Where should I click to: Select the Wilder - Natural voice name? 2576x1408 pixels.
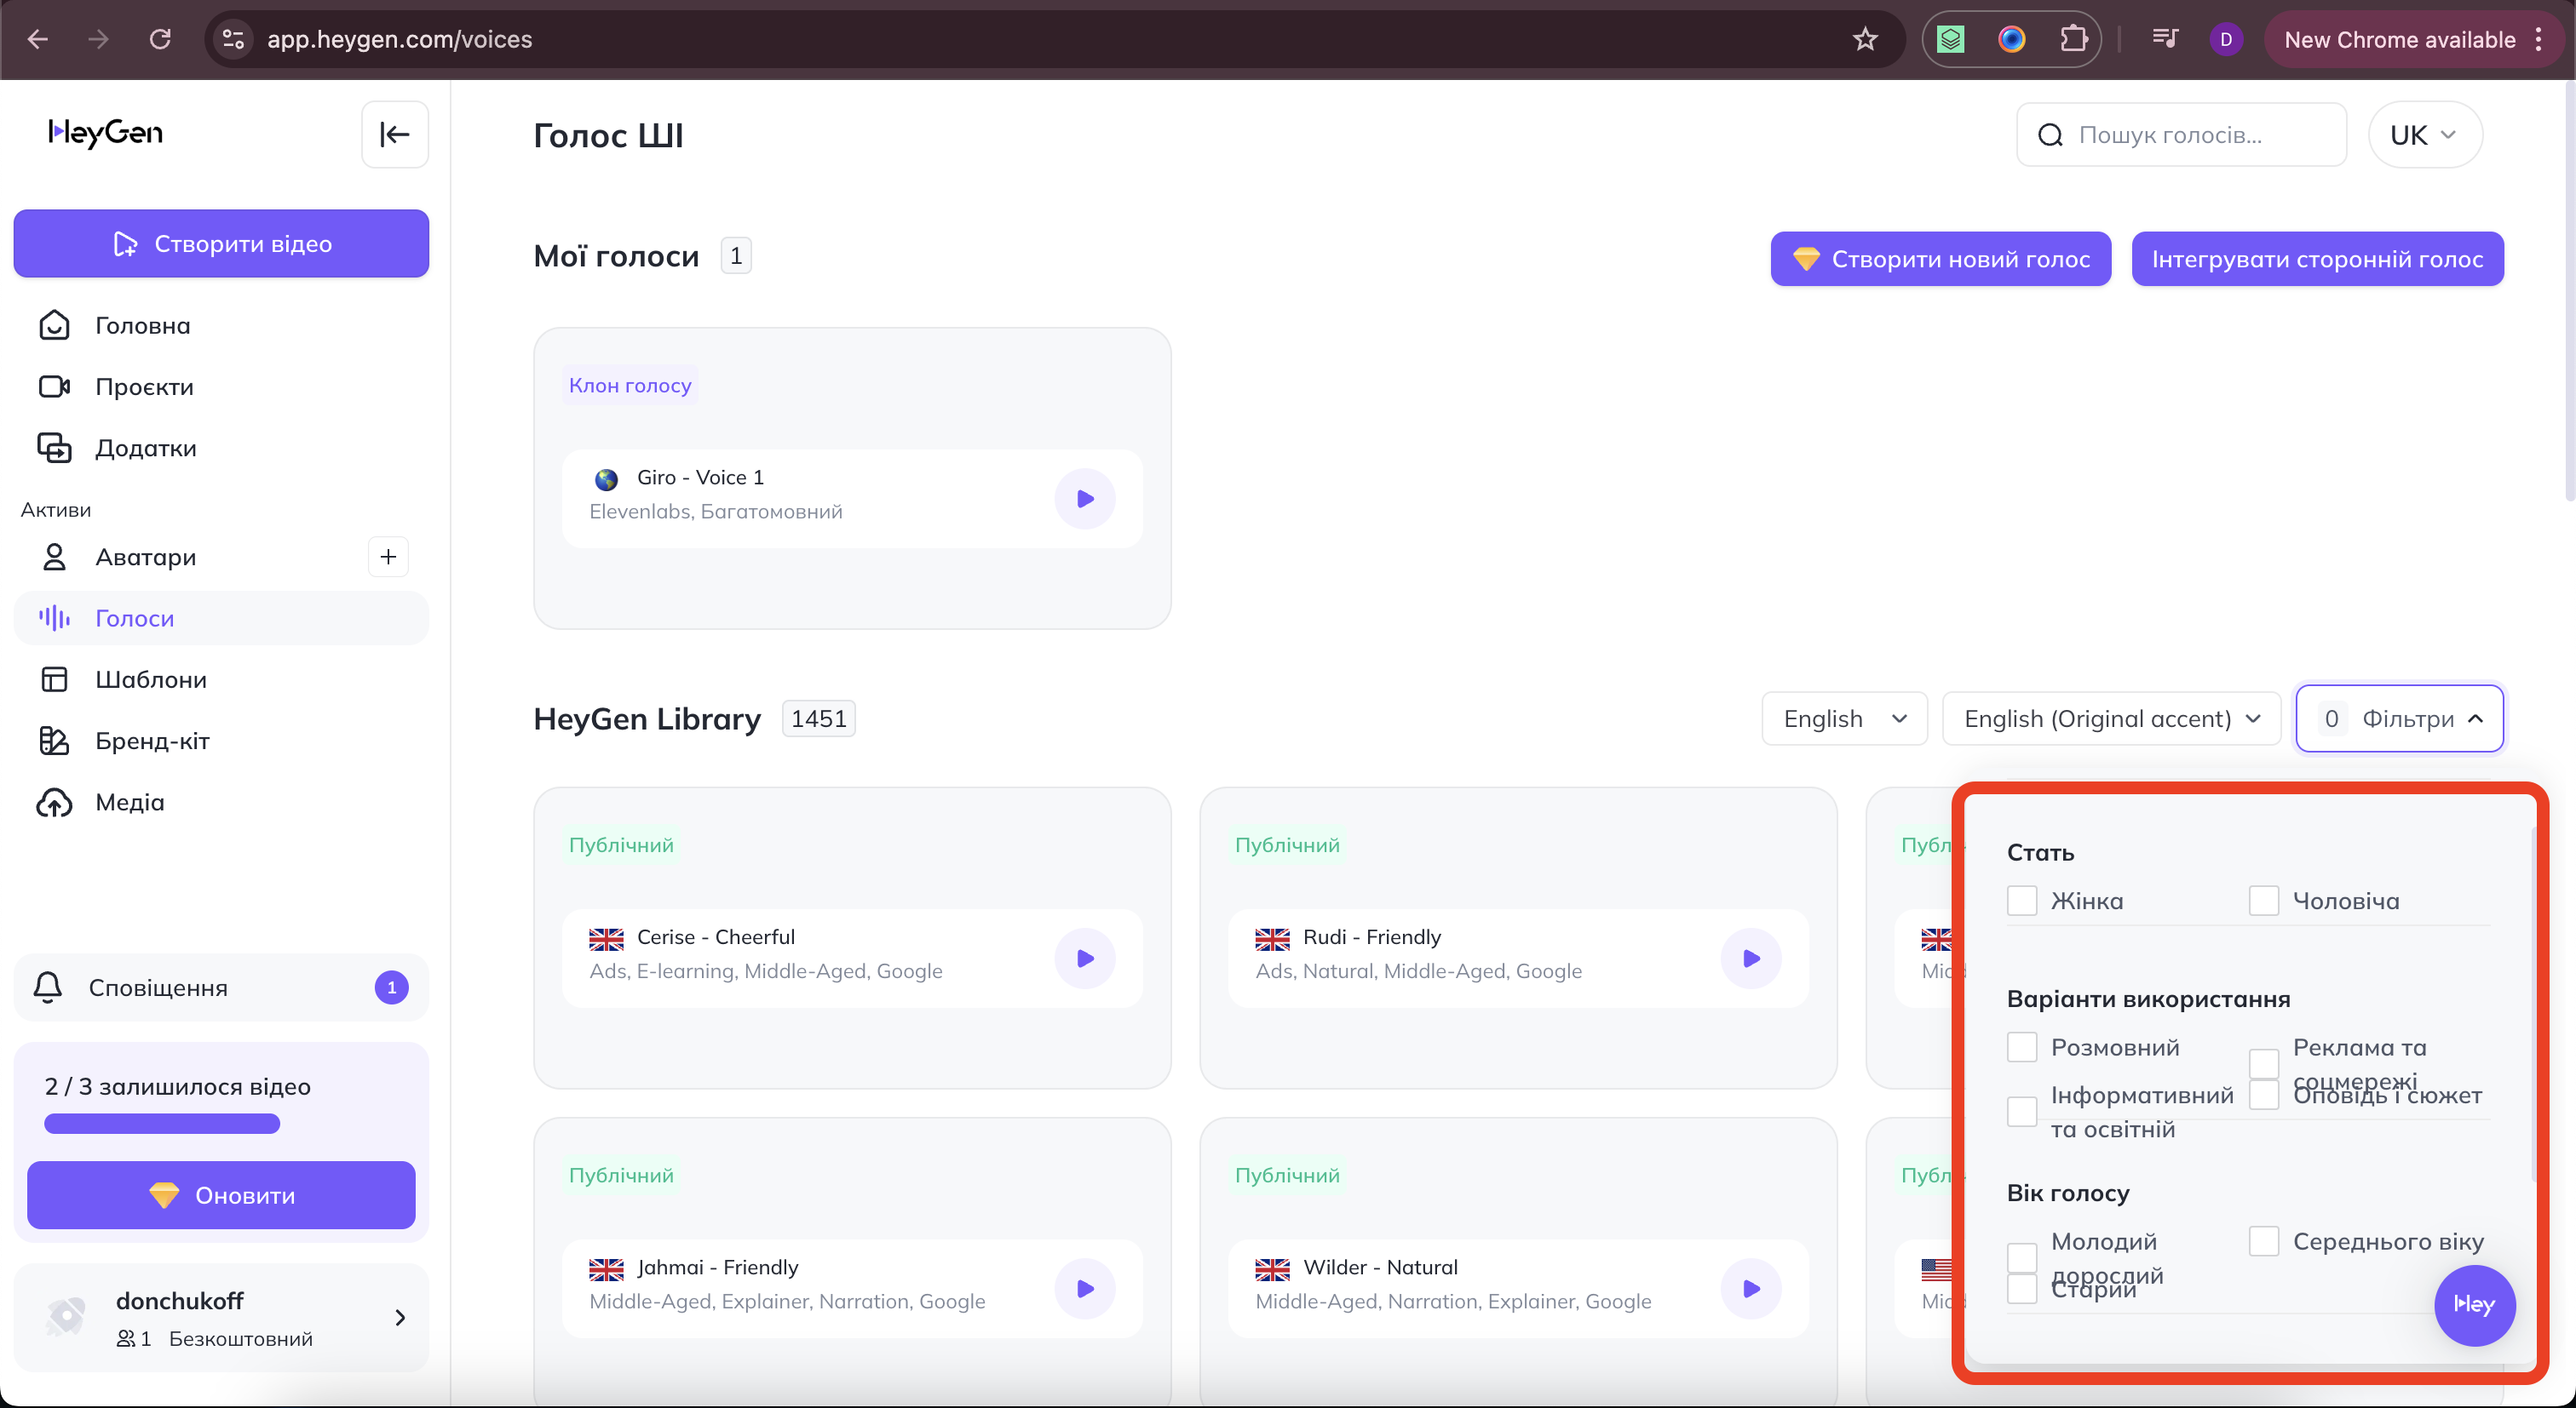pyautogui.click(x=1380, y=1267)
